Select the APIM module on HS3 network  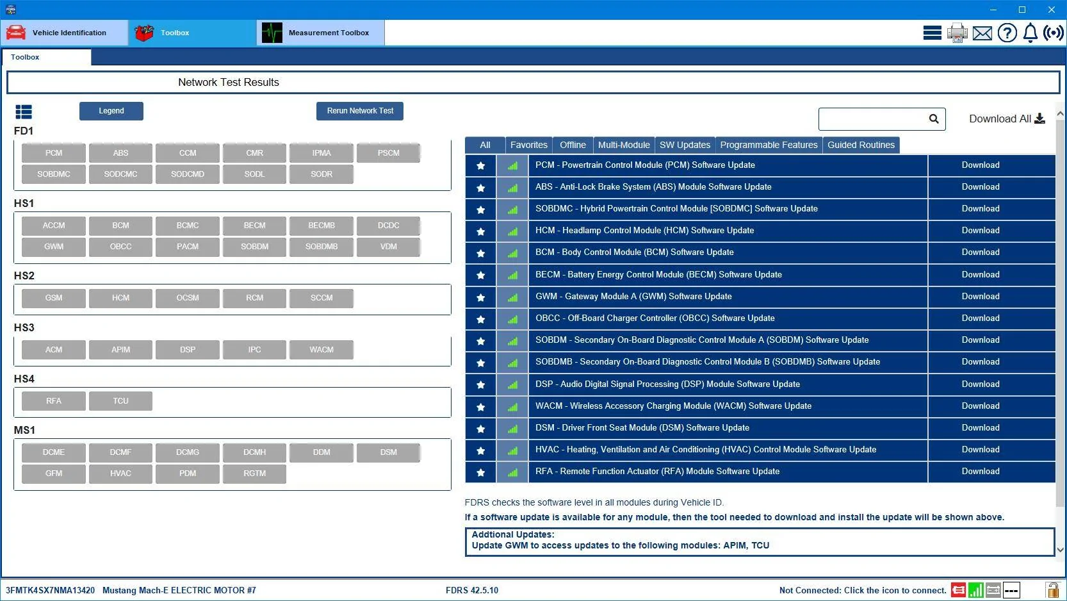[120, 350]
